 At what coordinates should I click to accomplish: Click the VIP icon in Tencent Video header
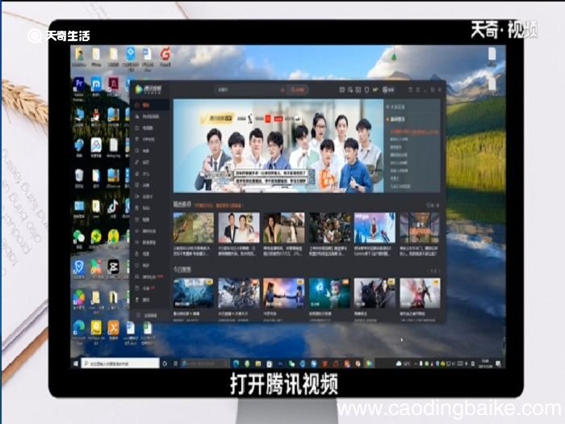[375, 90]
